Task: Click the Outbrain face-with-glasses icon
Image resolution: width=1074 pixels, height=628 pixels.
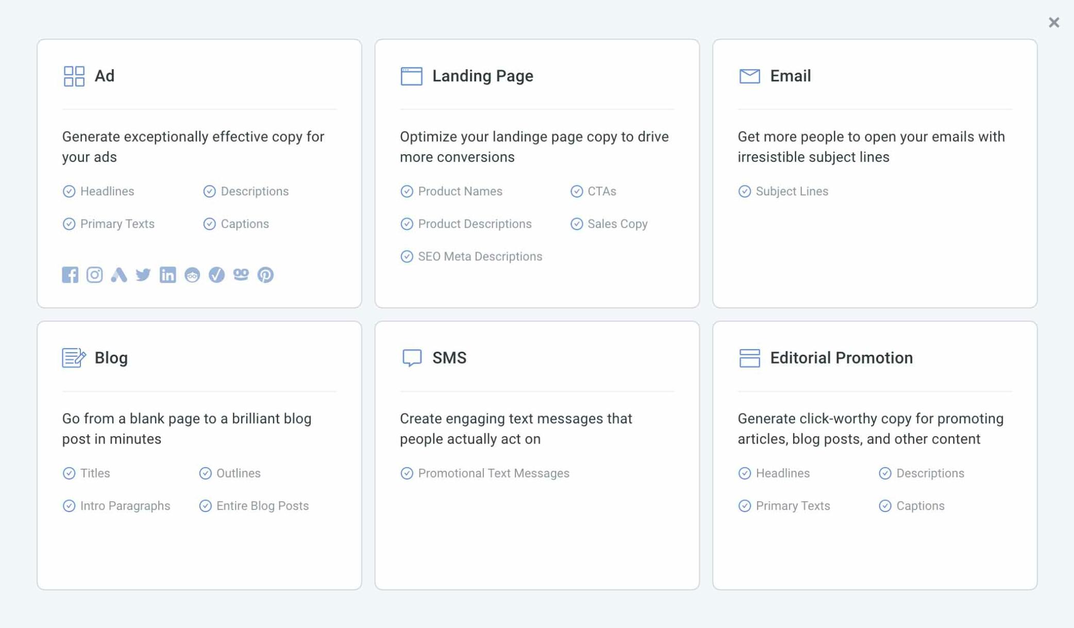Action: click(192, 275)
